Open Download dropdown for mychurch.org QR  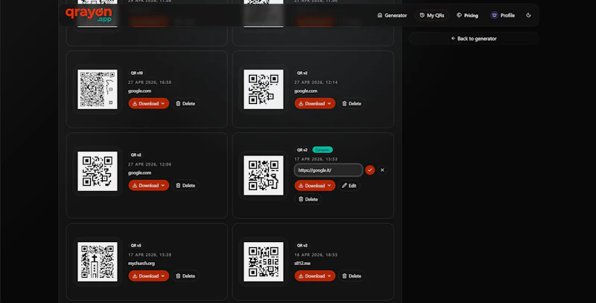click(148, 276)
